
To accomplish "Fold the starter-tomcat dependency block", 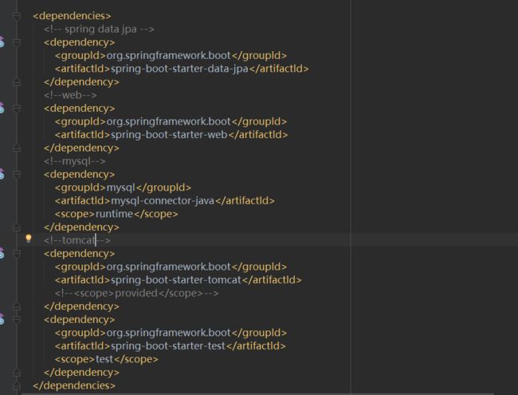I will pyautogui.click(x=17, y=254).
